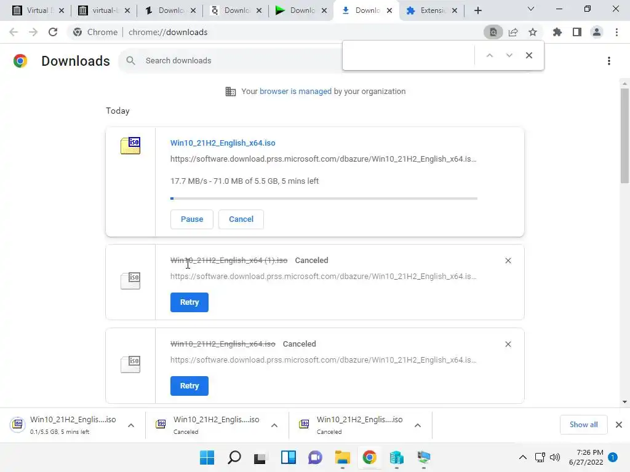Open the page search magnifier icon in address bar
Screen dimensions: 630x472
coord(493,32)
